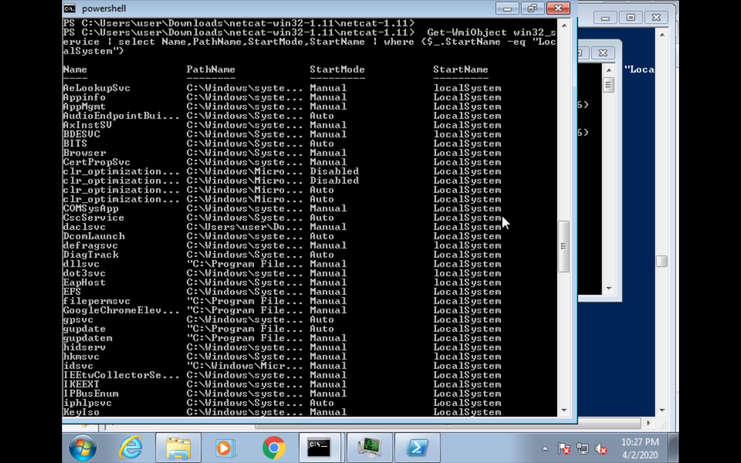Click the rear PowerShell window scrollbar thumb

(662, 261)
